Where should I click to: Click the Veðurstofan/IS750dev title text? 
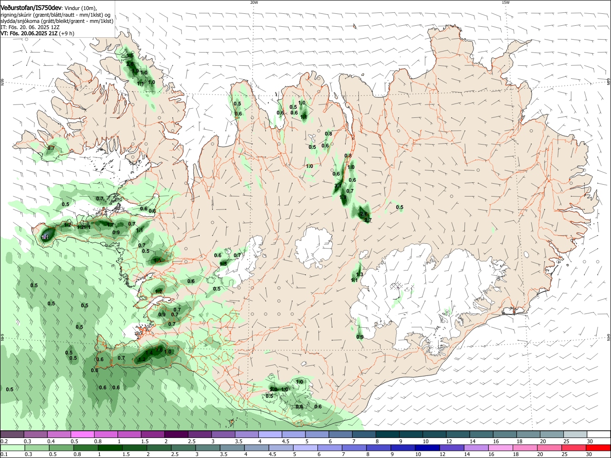(31, 8)
